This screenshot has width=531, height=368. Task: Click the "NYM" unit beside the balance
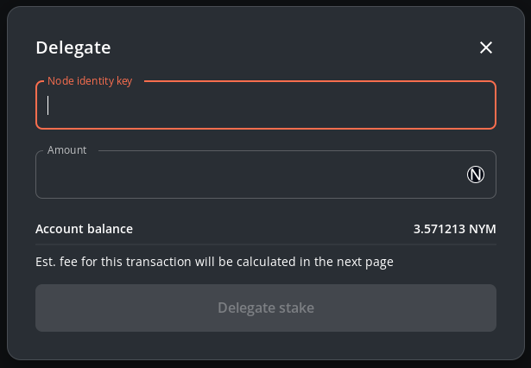(484, 229)
